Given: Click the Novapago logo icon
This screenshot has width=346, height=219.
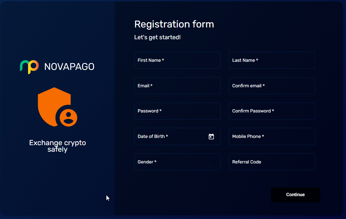Looking at the screenshot, I should pyautogui.click(x=29, y=67).
